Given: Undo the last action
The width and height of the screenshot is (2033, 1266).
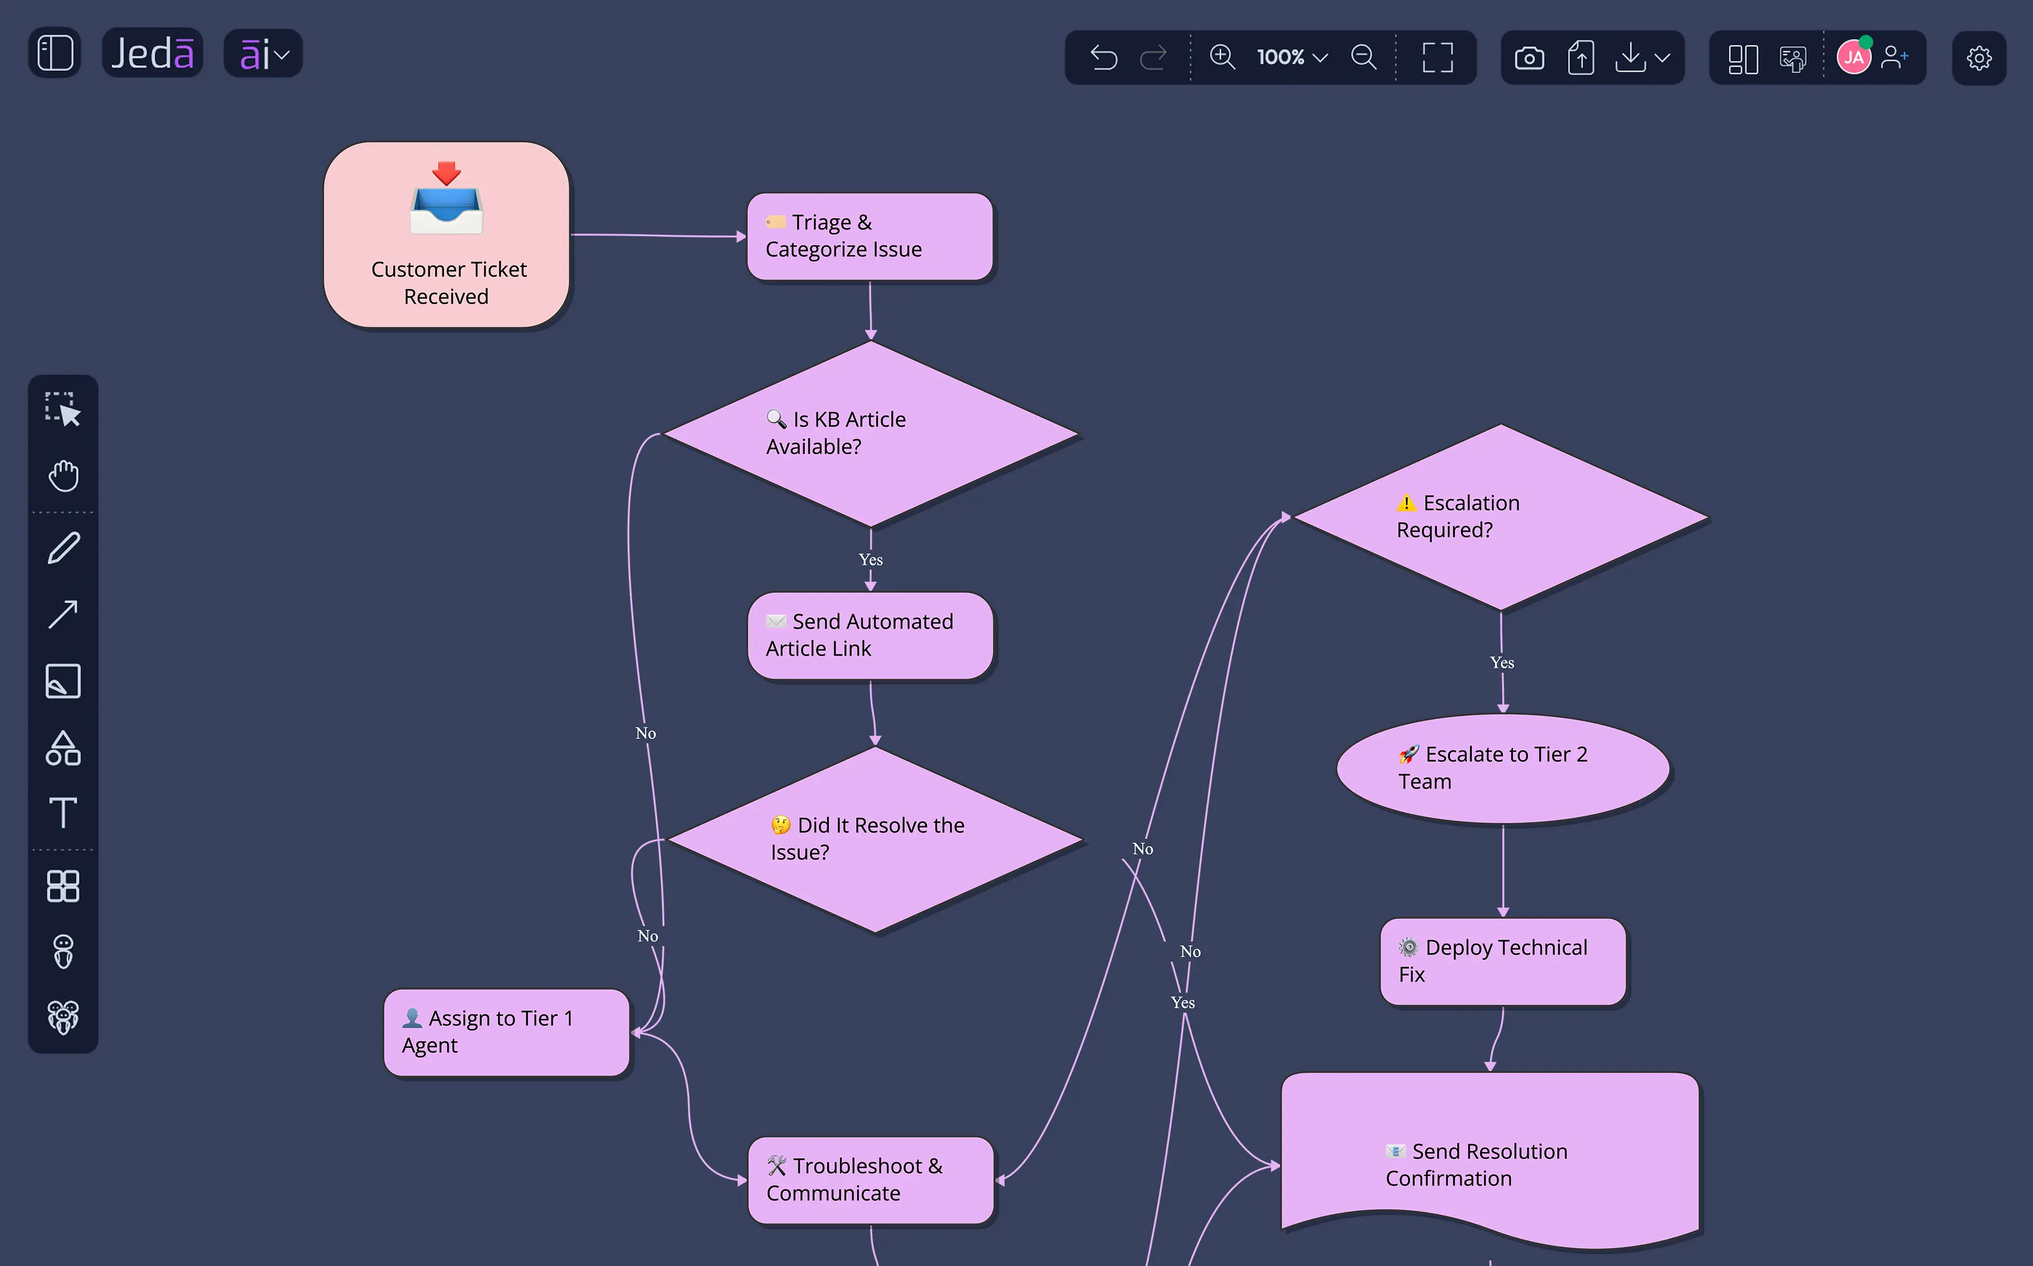Looking at the screenshot, I should (x=1104, y=58).
